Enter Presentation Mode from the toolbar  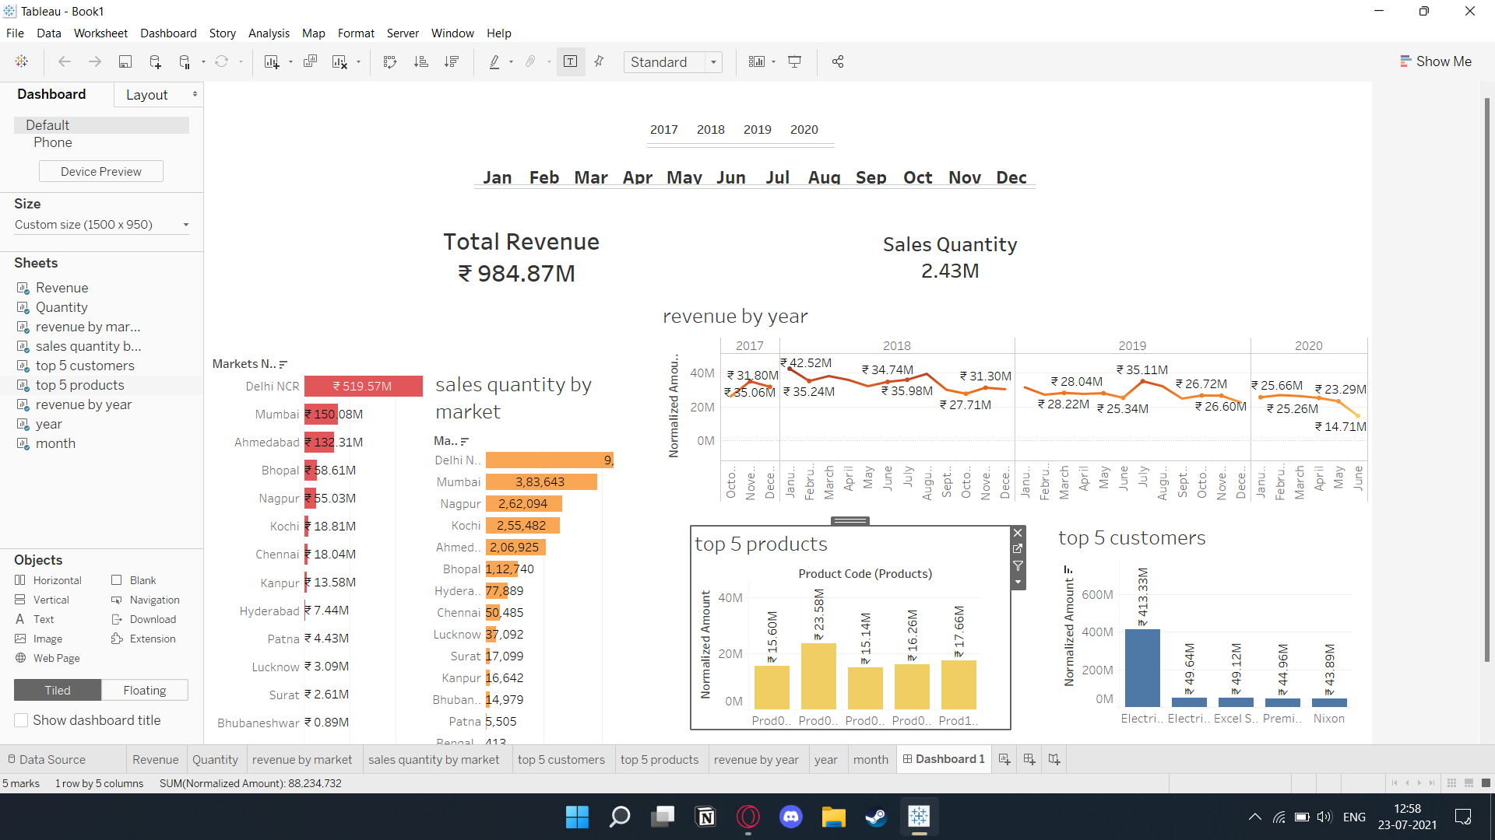coord(794,61)
